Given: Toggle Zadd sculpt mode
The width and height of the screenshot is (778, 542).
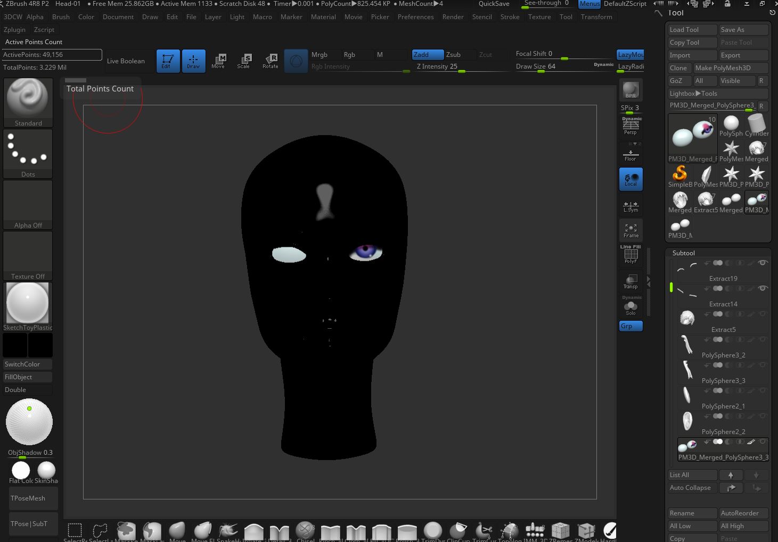Looking at the screenshot, I should tap(428, 55).
